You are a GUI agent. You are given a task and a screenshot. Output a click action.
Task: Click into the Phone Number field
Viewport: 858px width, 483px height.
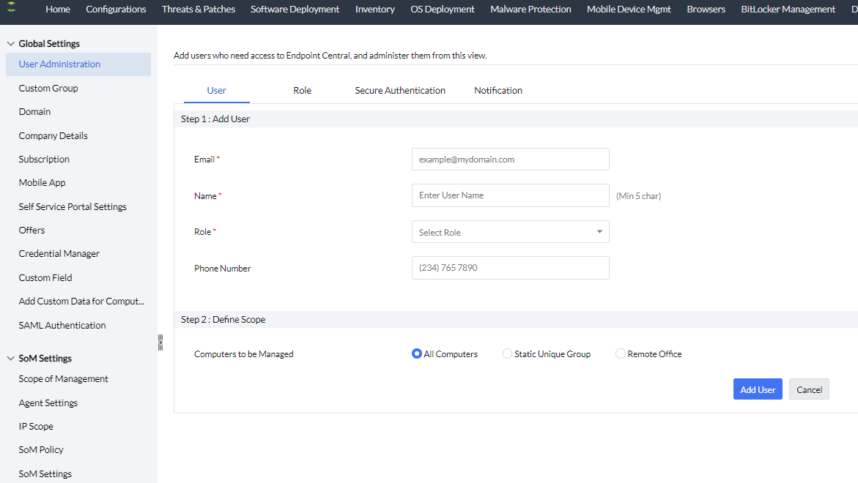(x=510, y=268)
